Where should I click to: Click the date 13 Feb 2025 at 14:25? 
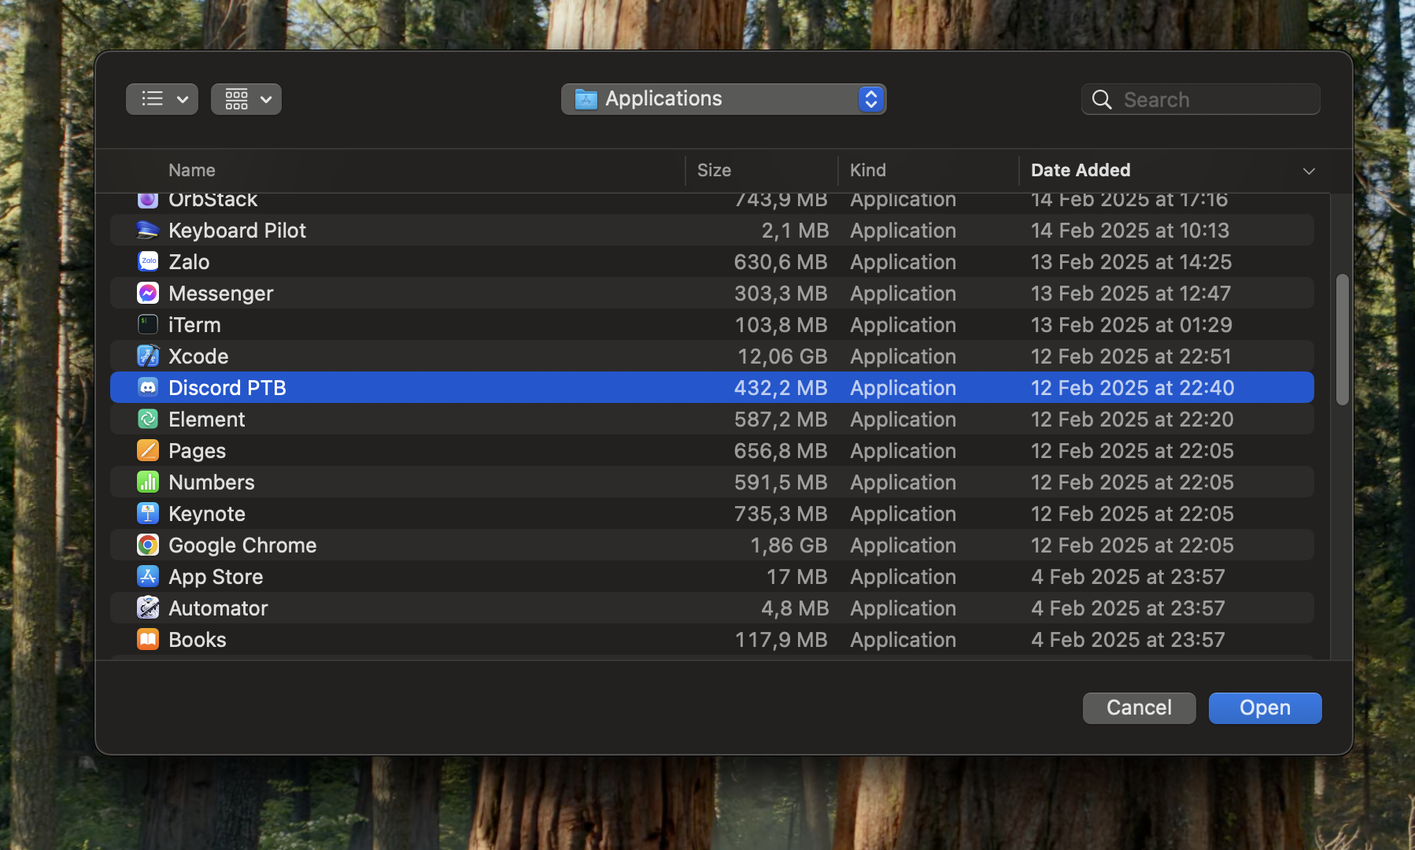click(1132, 262)
